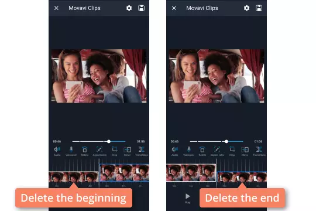Select the Crop tool on the right screen
316x211 pixels.
click(232, 151)
